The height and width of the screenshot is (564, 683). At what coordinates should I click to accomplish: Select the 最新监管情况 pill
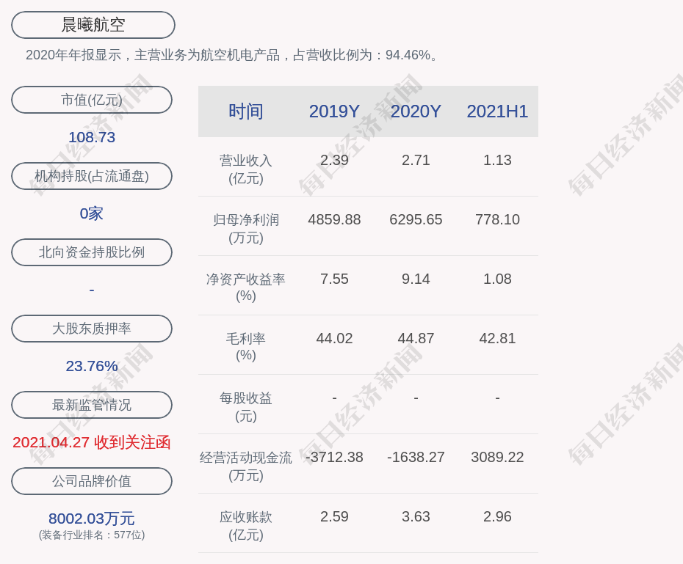tap(92, 405)
